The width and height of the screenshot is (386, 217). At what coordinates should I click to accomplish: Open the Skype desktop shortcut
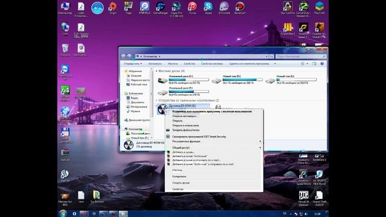pyautogui.click(x=208, y=8)
